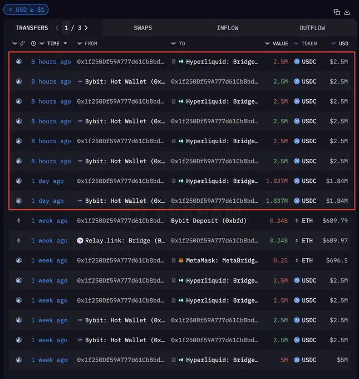Image resolution: width=359 pixels, height=379 pixels.
Task: Open the Relay.link: Bridge sender link
Action: click(125, 241)
